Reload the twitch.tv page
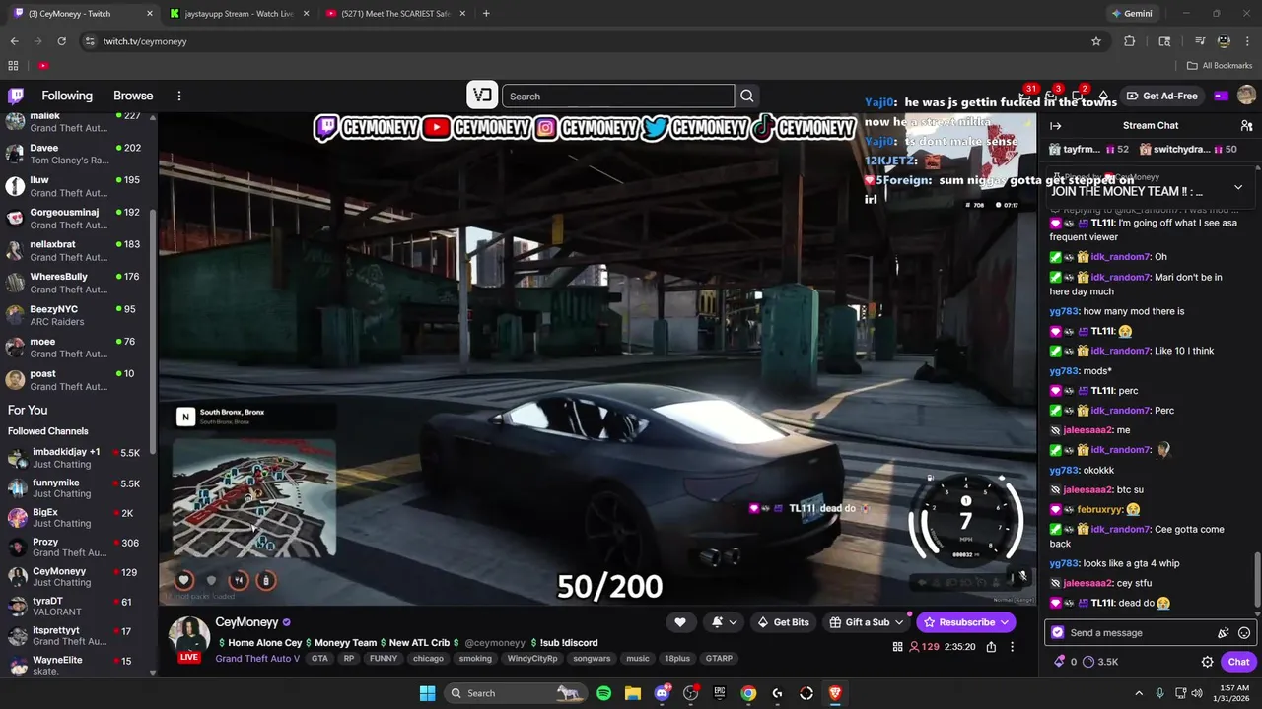The width and height of the screenshot is (1262, 709). coord(61,41)
